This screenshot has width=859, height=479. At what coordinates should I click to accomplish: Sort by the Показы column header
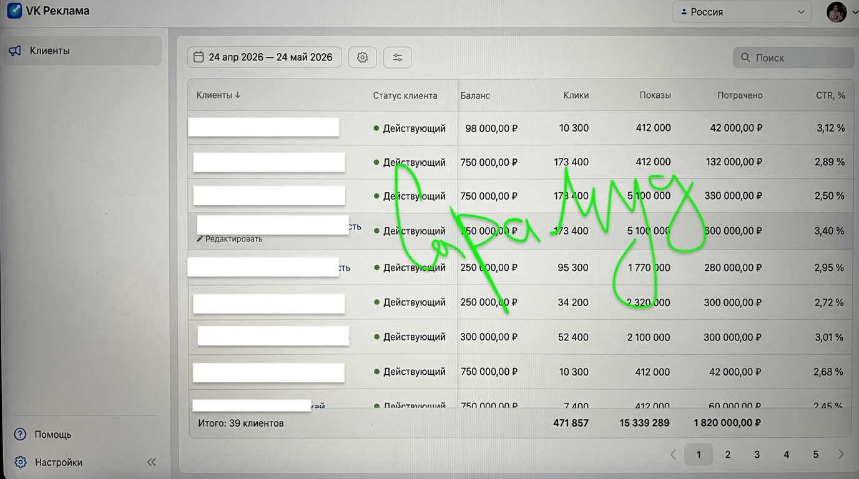(655, 95)
